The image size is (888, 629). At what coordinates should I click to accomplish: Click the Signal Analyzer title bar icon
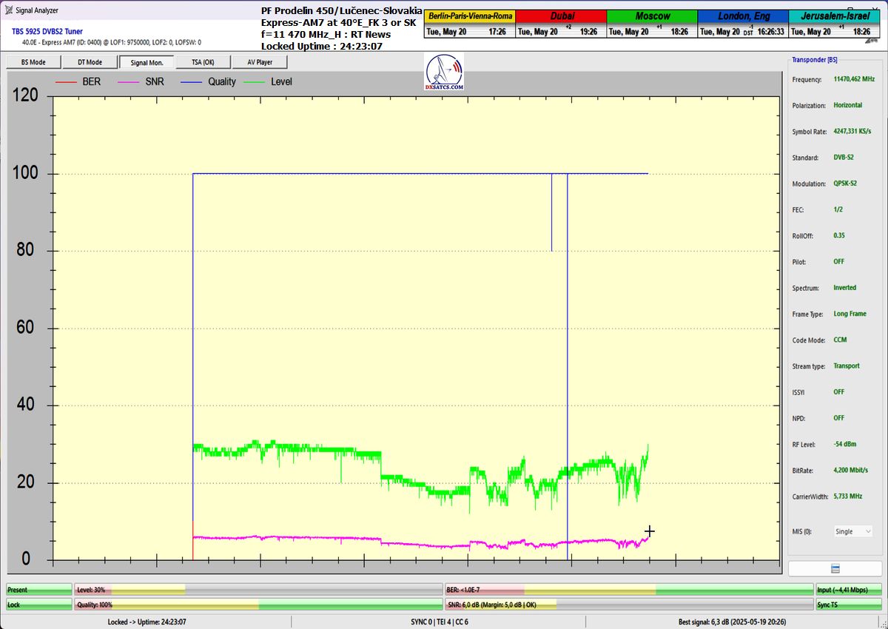(x=7, y=10)
